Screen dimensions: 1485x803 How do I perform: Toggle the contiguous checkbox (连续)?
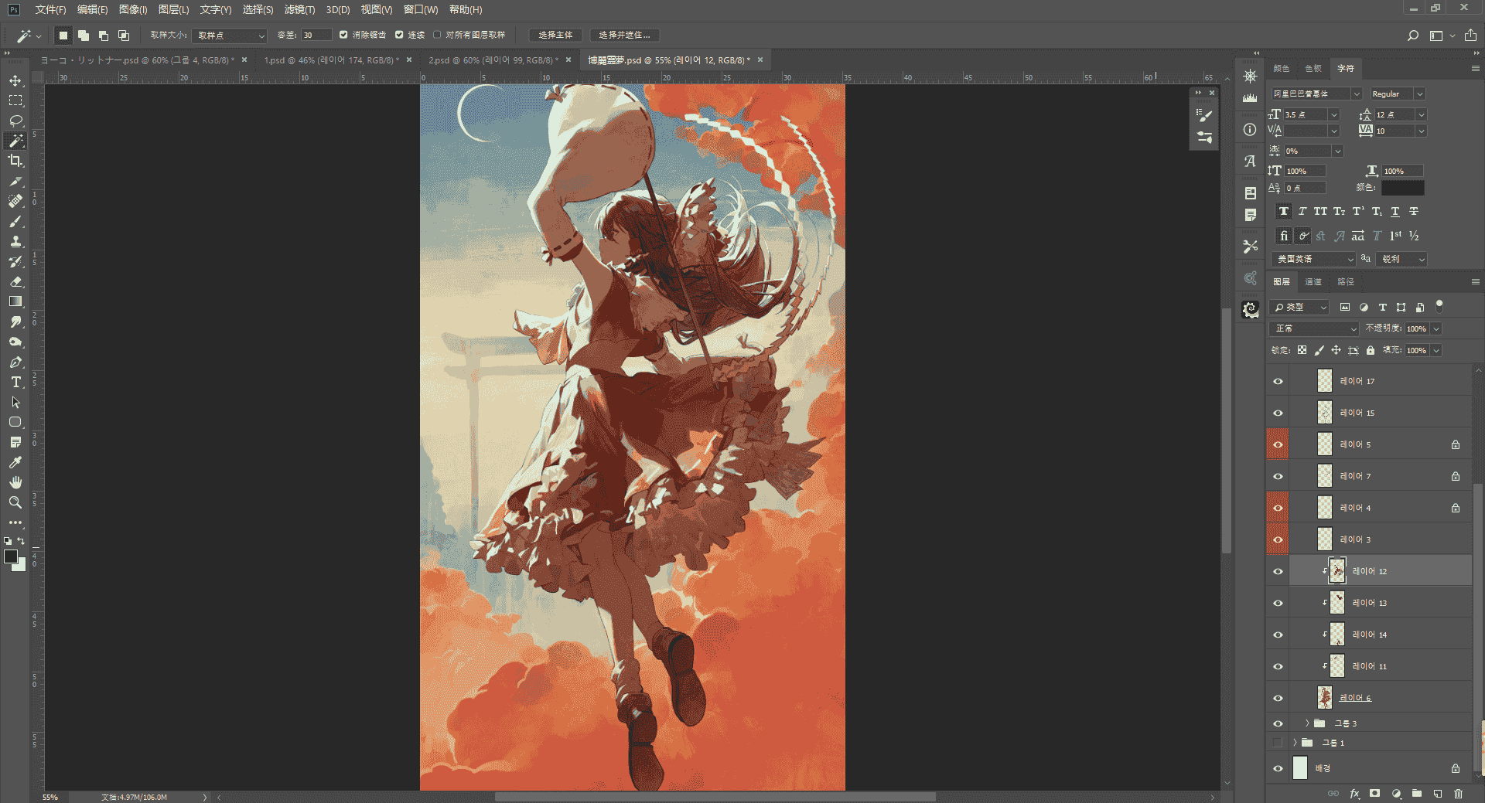point(399,35)
